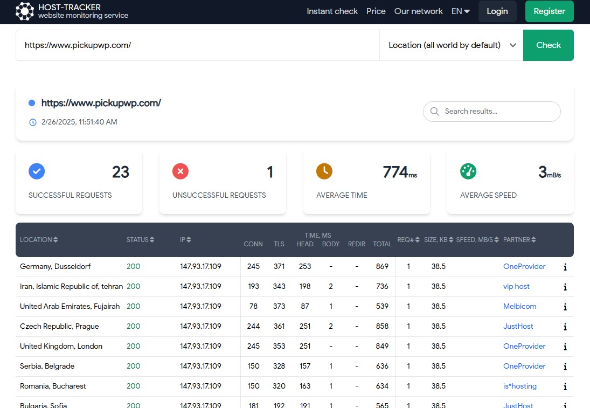The width and height of the screenshot is (590, 408).
Task: Select the United Arab Emirates, Fujairah cell
Action: [70, 306]
